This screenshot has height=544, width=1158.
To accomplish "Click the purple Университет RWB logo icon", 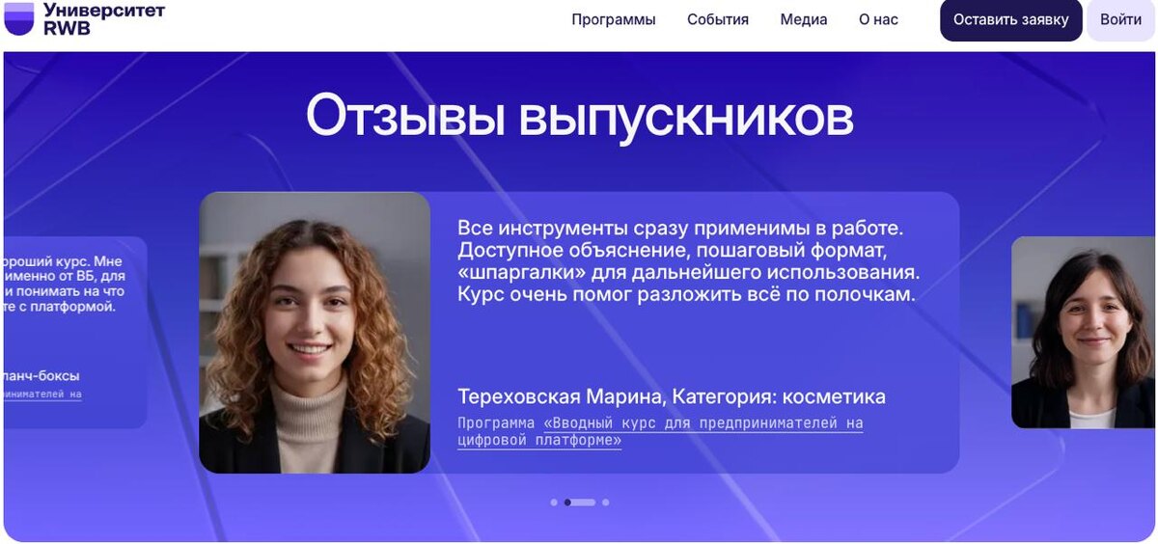I will click(x=18, y=18).
